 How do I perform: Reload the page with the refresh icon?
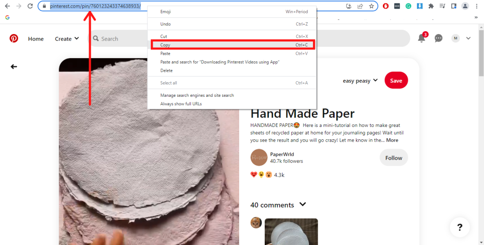30,6
